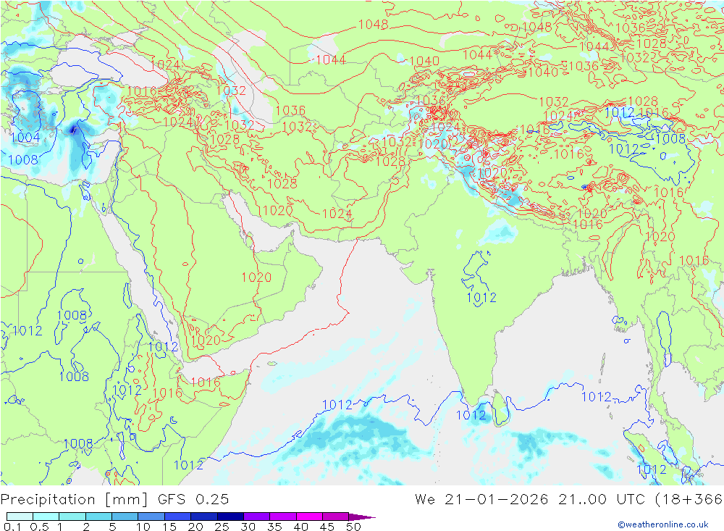The height and width of the screenshot is (531, 724).
Task: Click the '0.1' legend scale value
Action: 12,527
